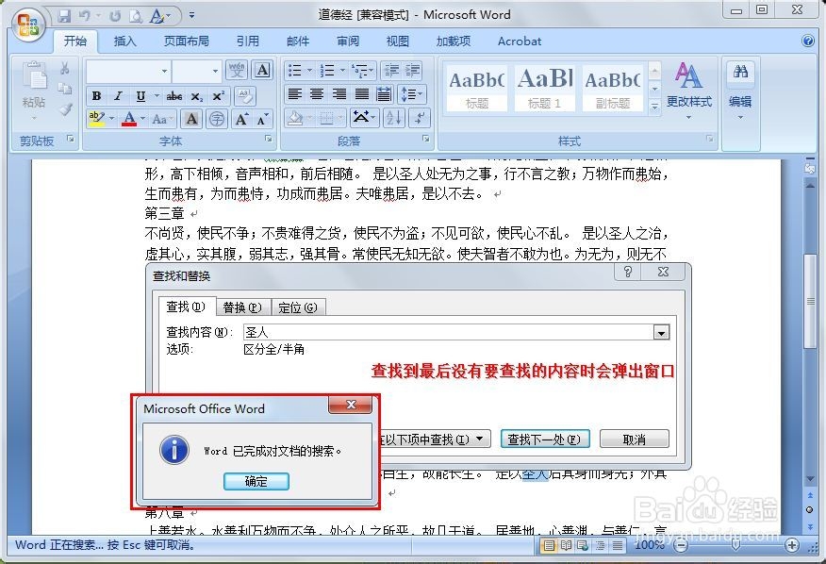Switch to the 审阅 ribbon tab
This screenshot has width=826, height=564.
(x=348, y=41)
